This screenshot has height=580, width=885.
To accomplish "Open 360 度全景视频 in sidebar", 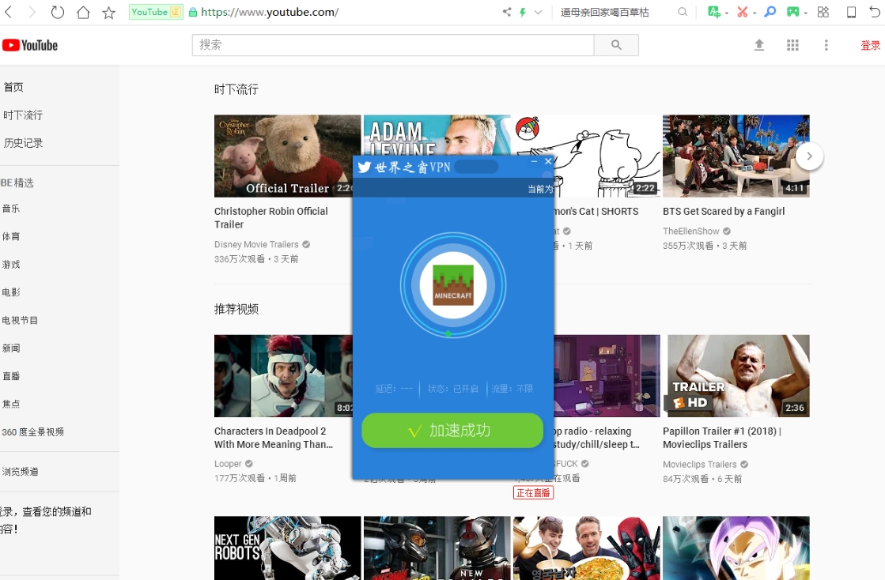I will click(x=32, y=431).
